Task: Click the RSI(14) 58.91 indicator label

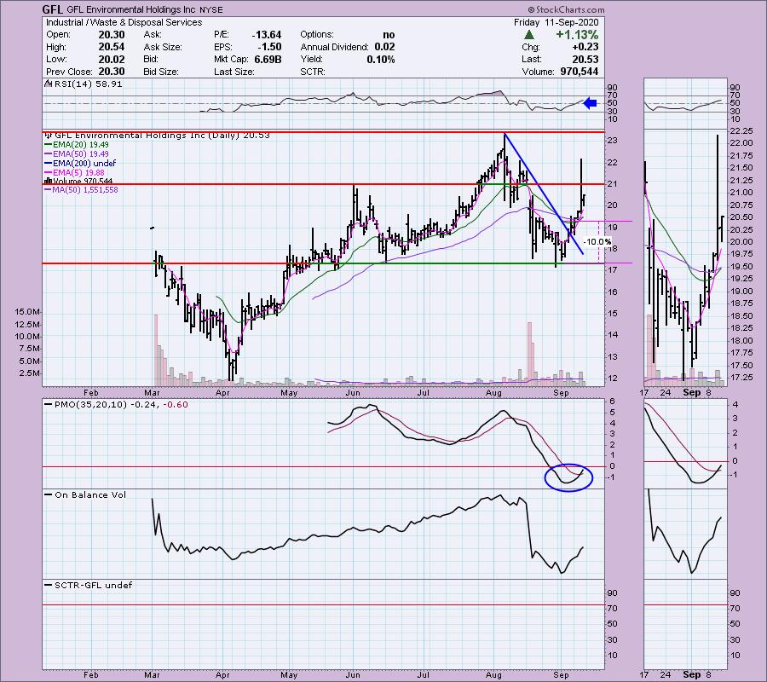Action: [x=88, y=84]
